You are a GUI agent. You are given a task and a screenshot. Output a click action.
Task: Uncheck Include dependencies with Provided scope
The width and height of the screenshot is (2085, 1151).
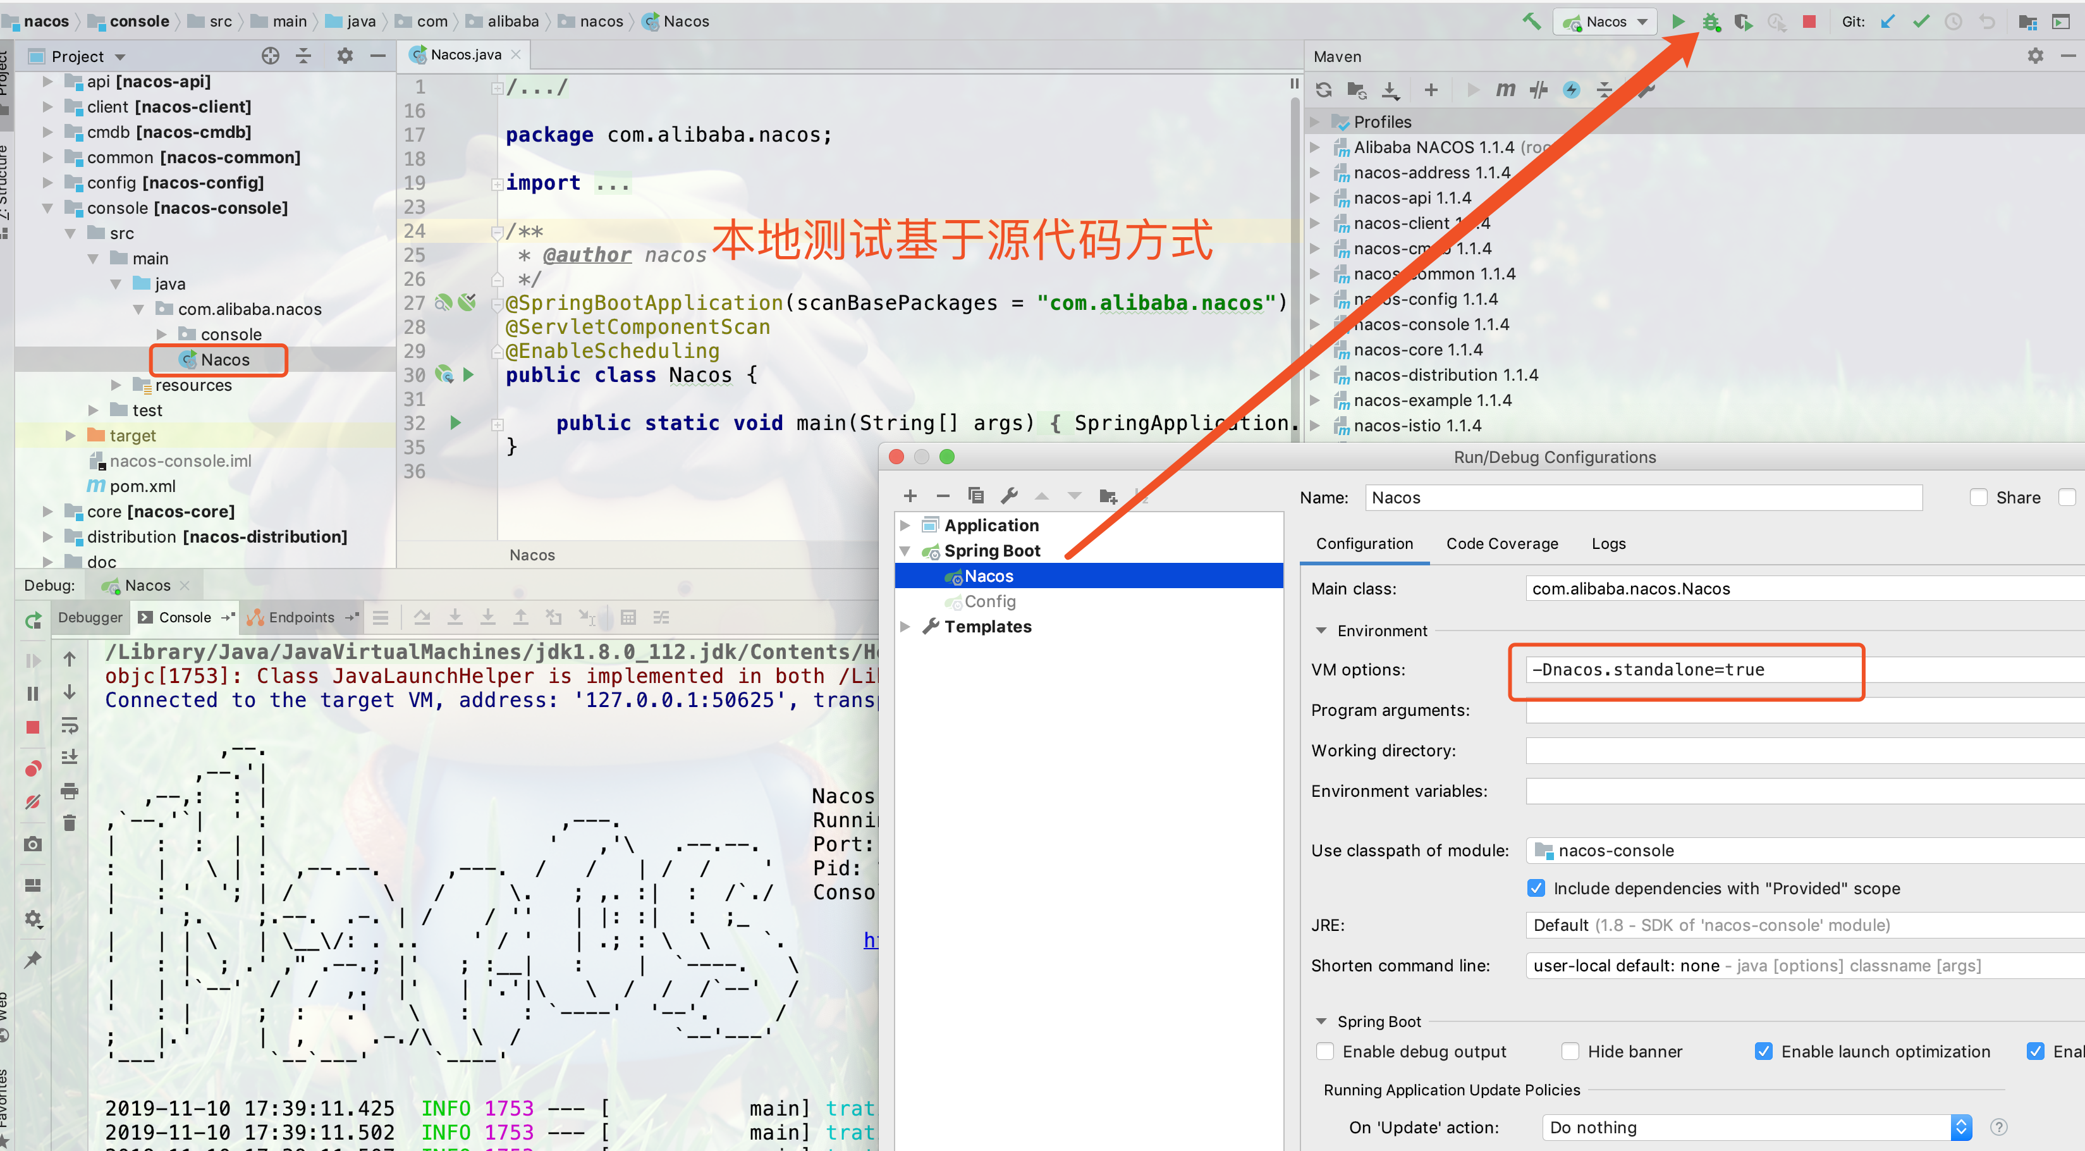click(1536, 888)
